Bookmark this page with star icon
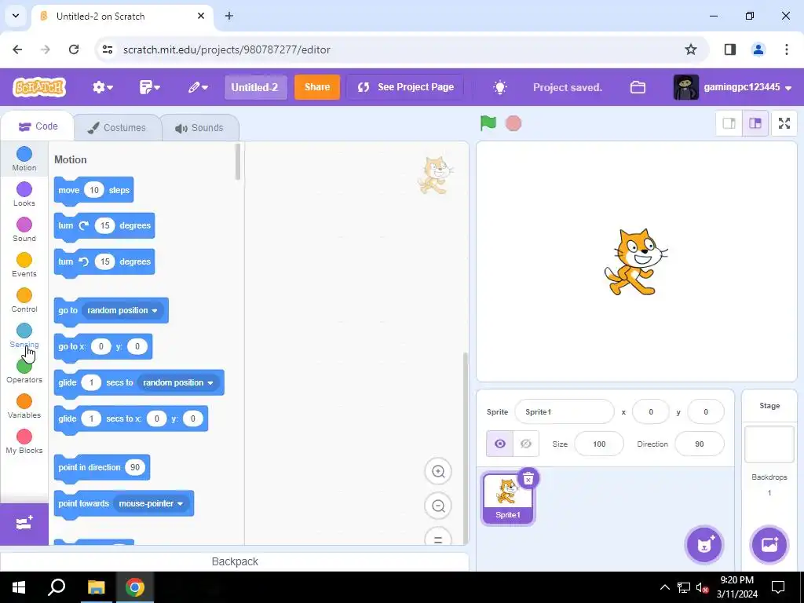804x603 pixels. 691,49
